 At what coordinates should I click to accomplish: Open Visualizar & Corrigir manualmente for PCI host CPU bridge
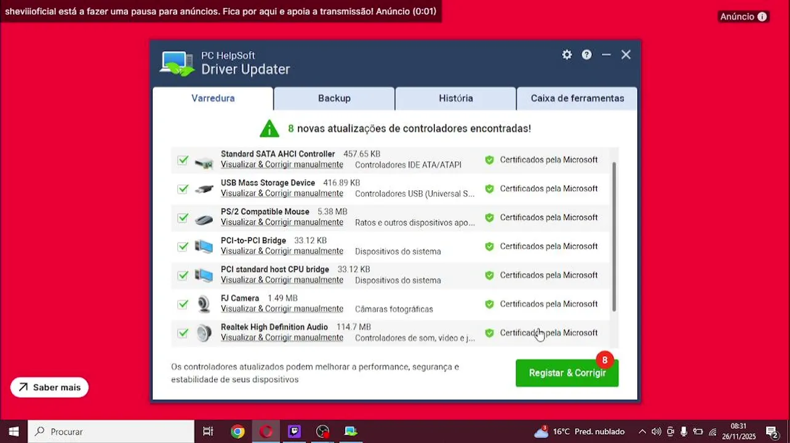pos(282,281)
